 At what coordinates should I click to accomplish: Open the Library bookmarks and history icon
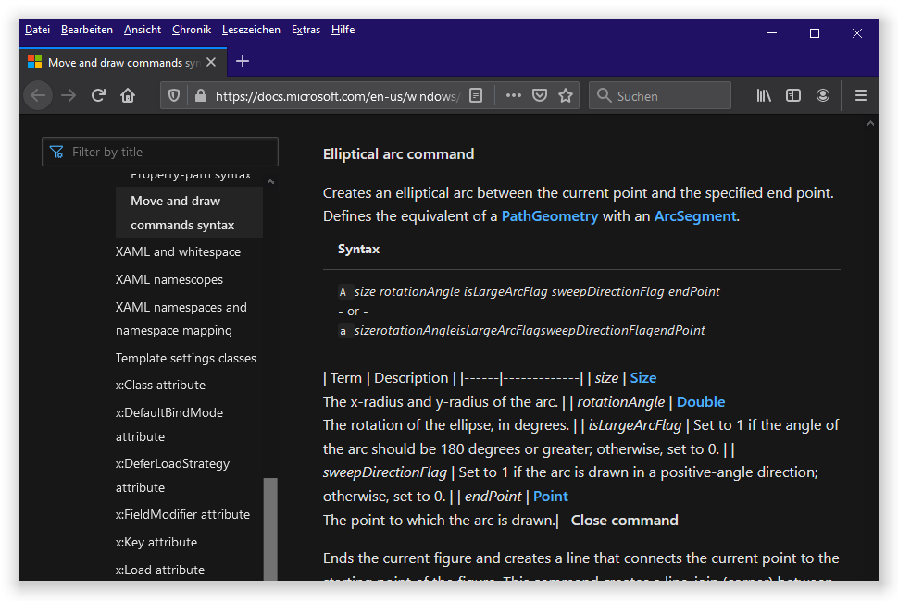[764, 95]
